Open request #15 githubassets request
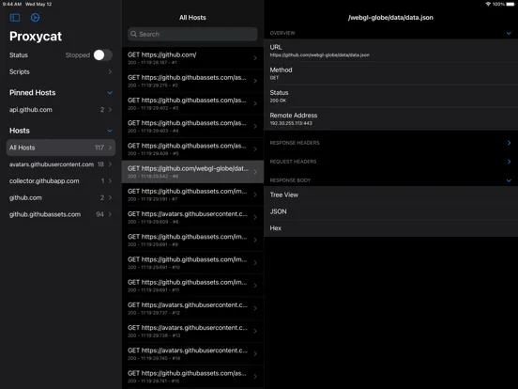 pos(192,377)
